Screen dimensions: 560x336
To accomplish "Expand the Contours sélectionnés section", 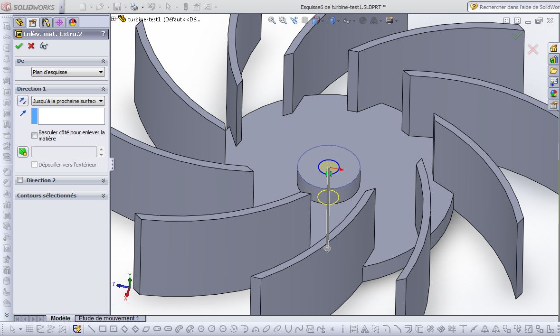I will [103, 196].
